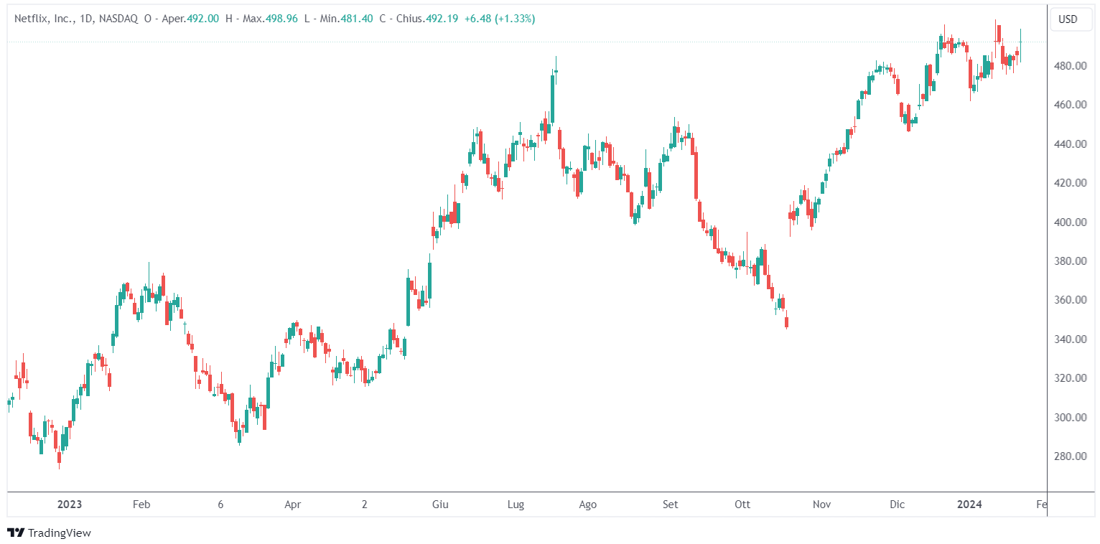Click the 2023 label on the time axis
Image resolution: width=1100 pixels, height=544 pixels.
[70, 505]
